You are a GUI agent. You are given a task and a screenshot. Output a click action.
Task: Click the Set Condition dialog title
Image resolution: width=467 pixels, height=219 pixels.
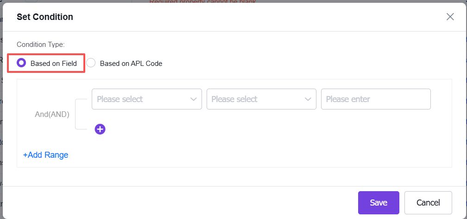(45, 17)
